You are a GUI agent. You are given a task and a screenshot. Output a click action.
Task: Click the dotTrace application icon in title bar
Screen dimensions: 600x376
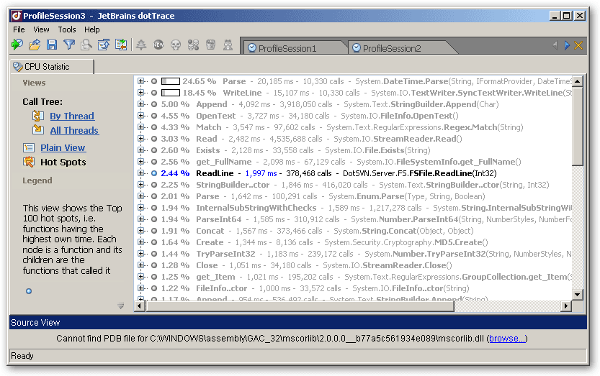point(16,16)
